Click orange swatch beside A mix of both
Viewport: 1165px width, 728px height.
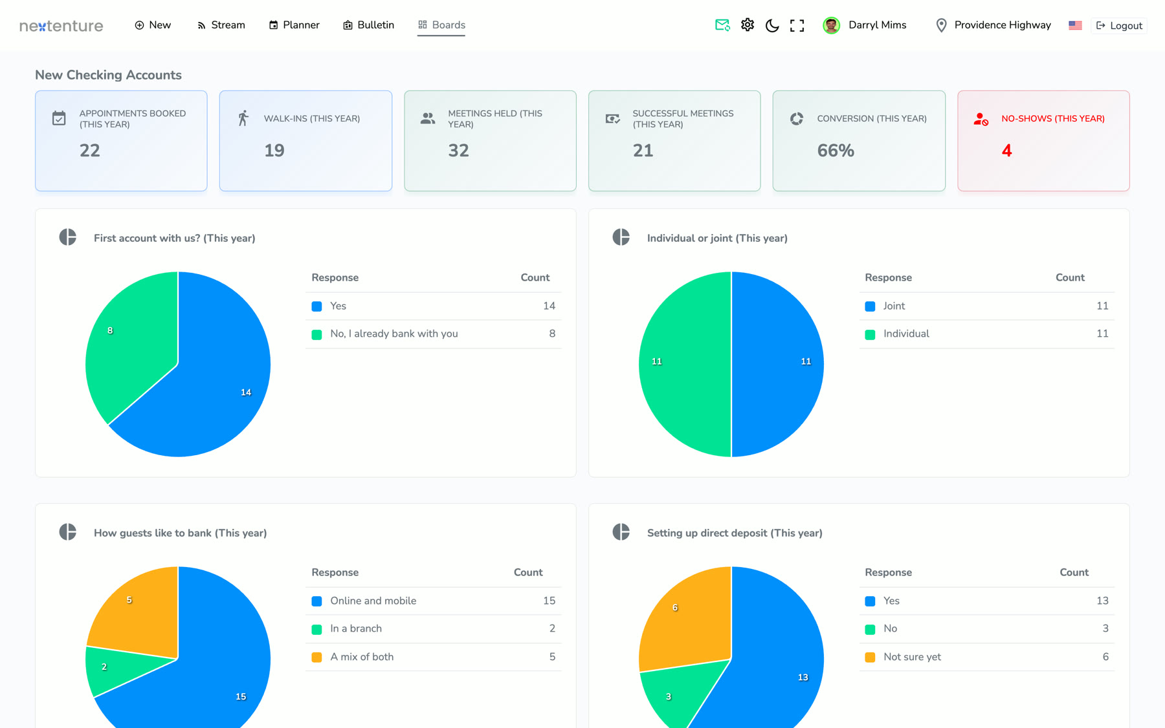[316, 658]
